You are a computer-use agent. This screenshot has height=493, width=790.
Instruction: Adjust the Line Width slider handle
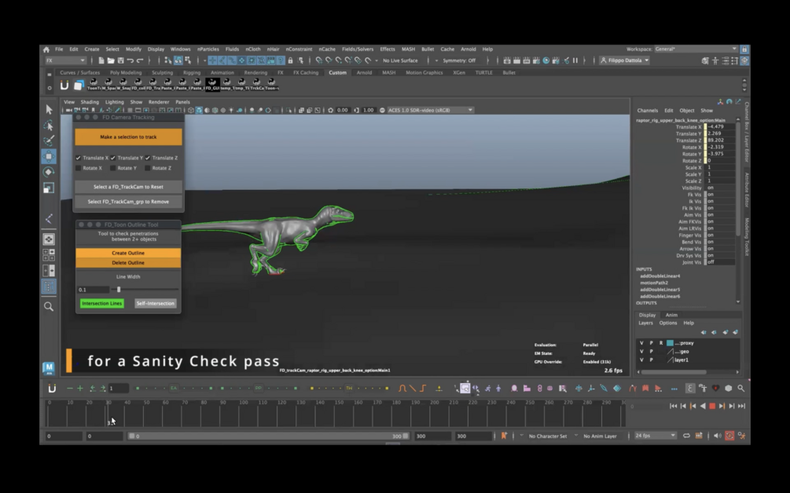click(119, 290)
